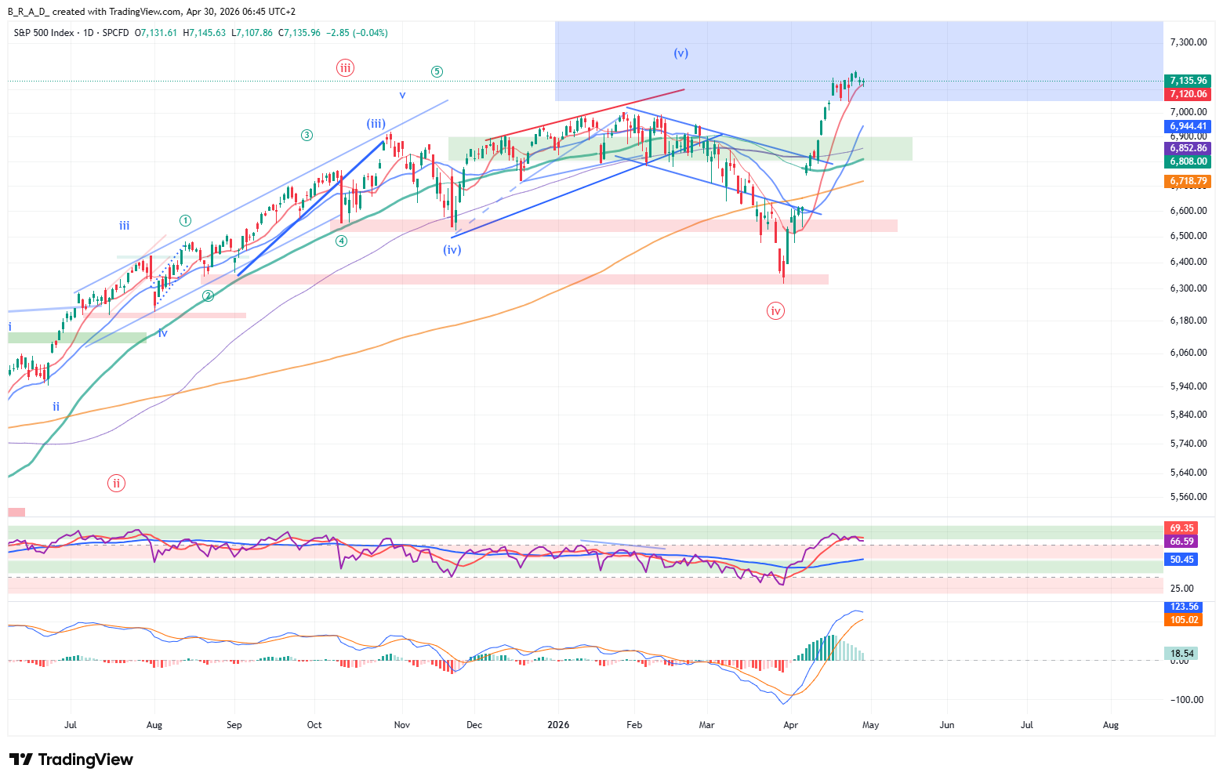
Task: Select the blue (v) label in target zone
Action: [680, 53]
